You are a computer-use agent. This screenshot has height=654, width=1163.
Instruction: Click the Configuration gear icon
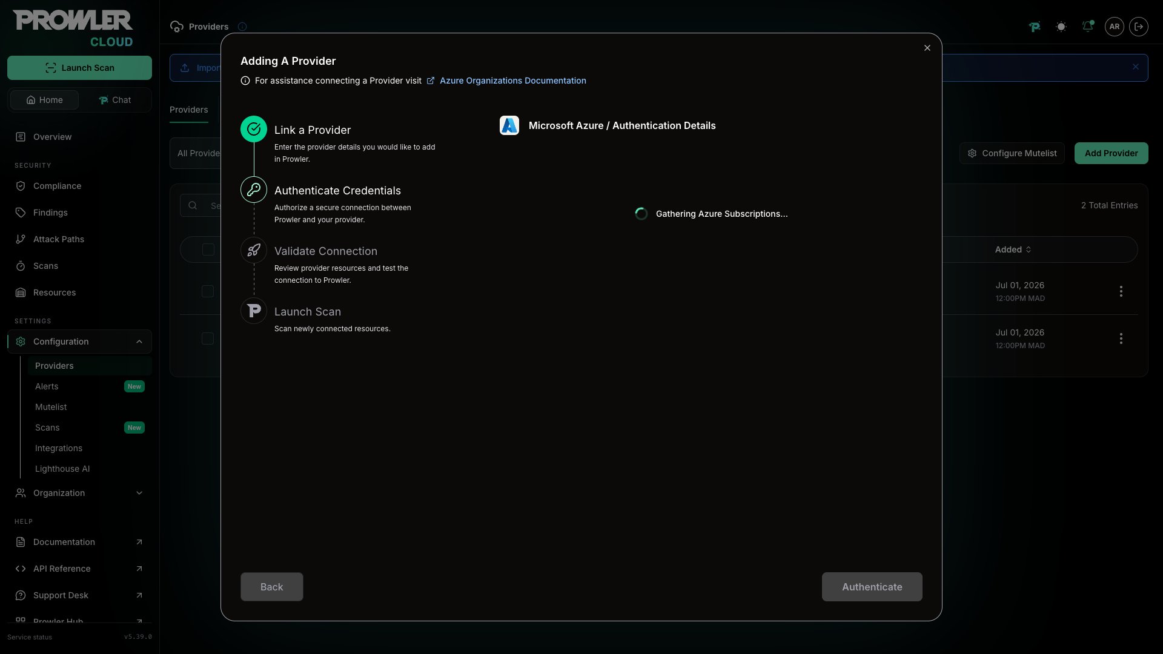pyautogui.click(x=21, y=342)
